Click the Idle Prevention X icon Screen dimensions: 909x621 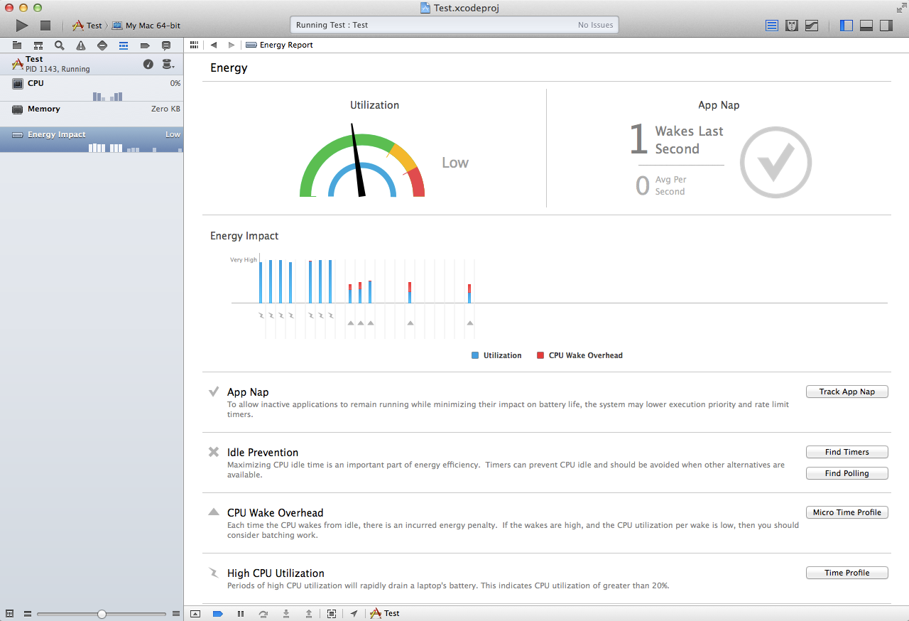pos(214,452)
